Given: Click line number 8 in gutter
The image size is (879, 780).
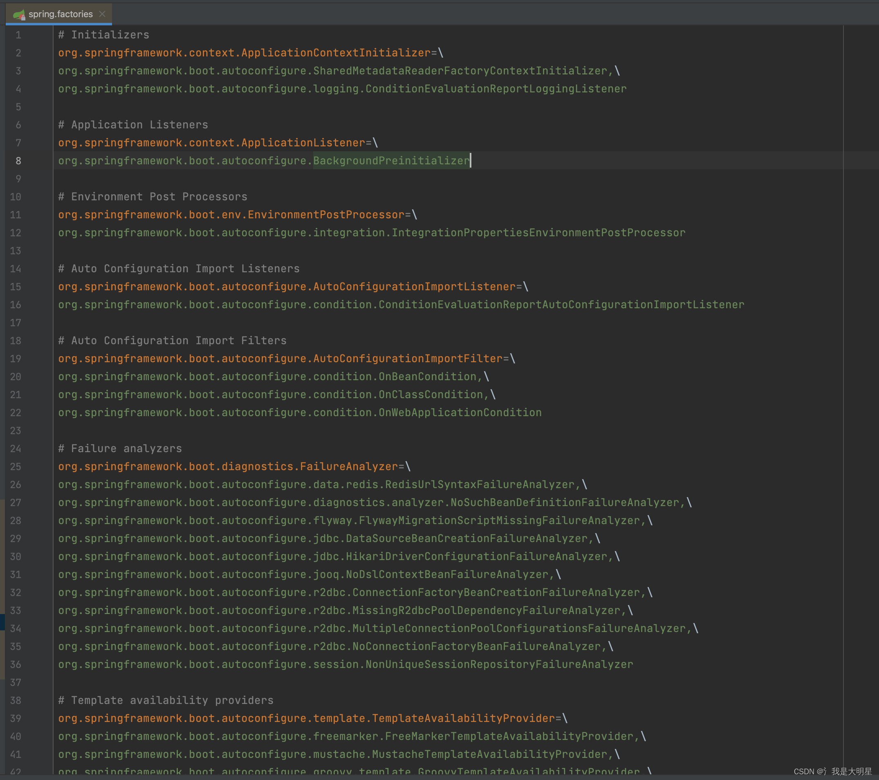Looking at the screenshot, I should [18, 161].
